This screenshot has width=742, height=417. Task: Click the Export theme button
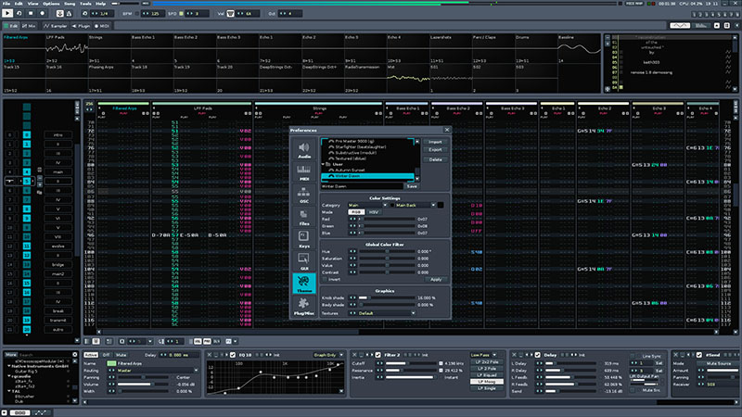pyautogui.click(x=435, y=149)
